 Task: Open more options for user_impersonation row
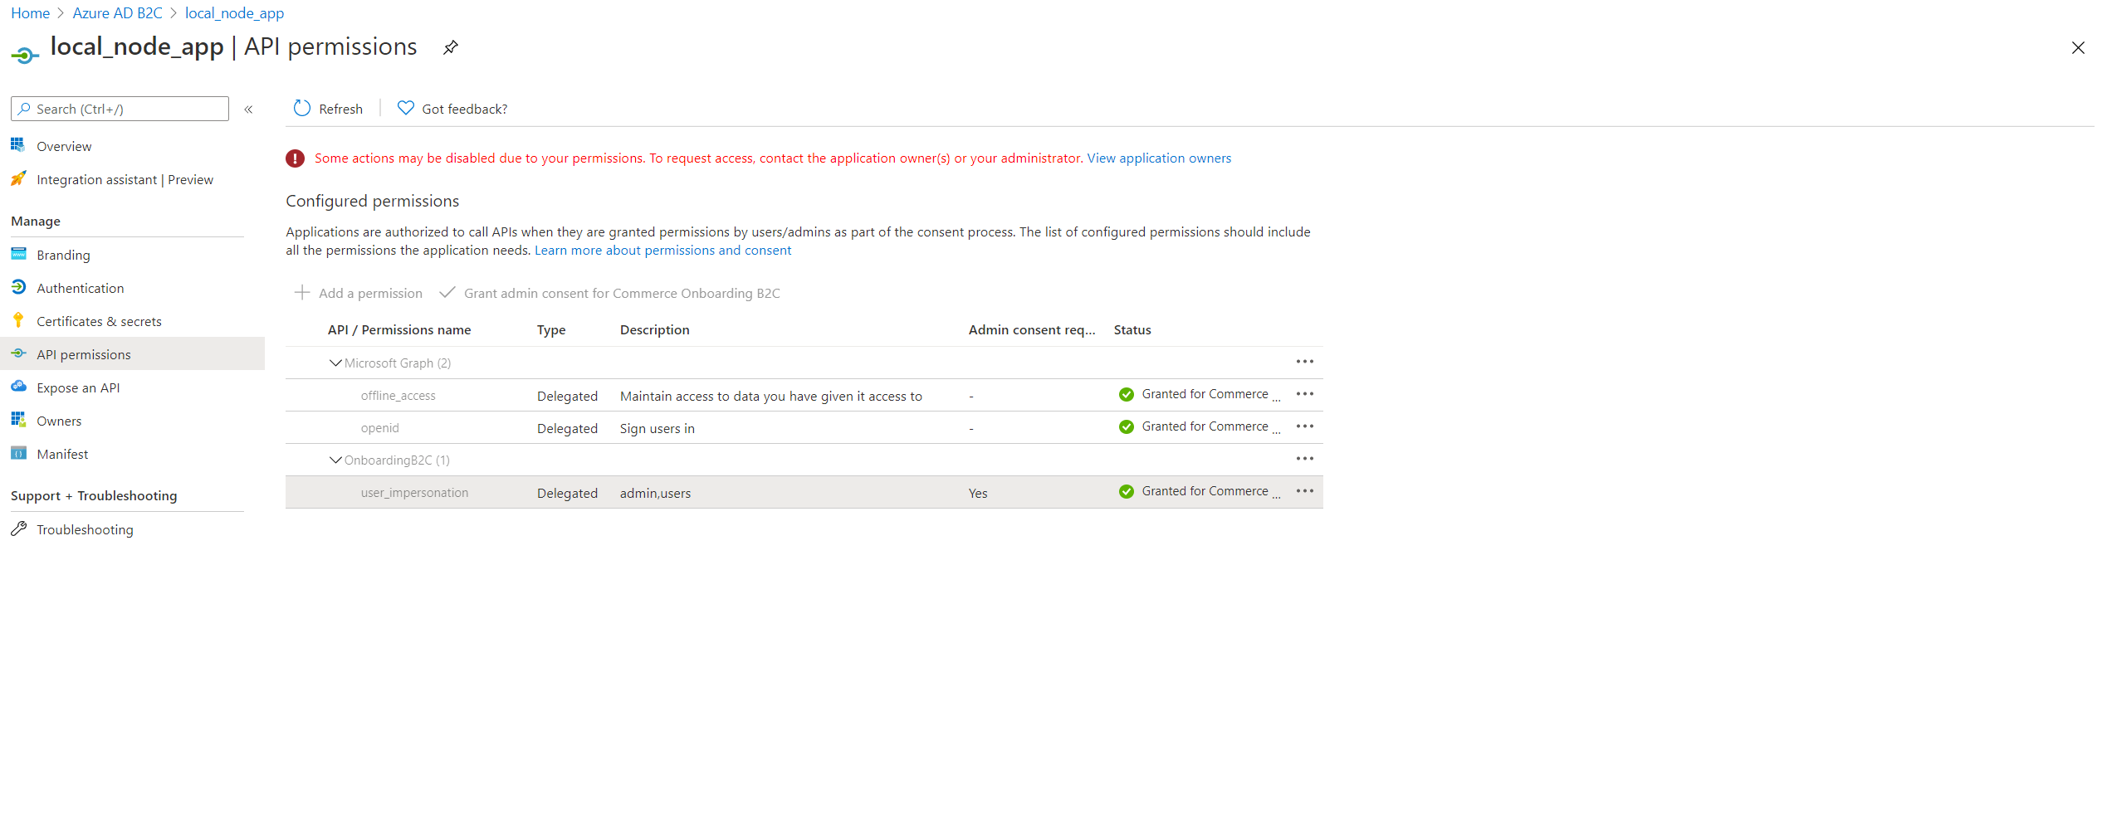coord(1305,491)
